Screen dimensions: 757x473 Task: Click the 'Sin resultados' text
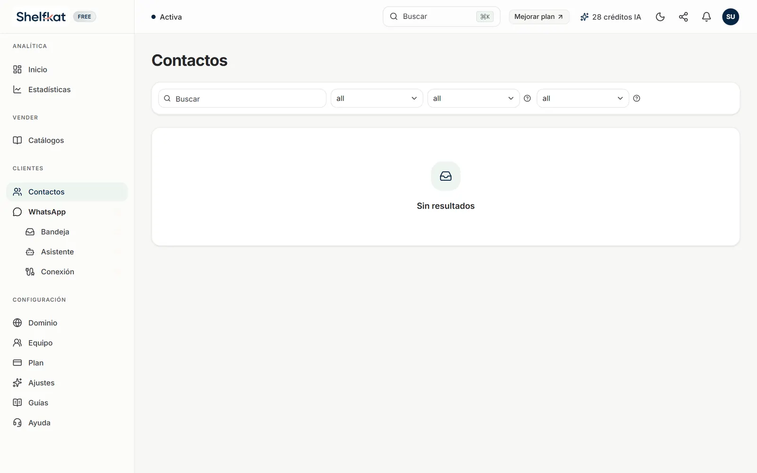[446, 206]
